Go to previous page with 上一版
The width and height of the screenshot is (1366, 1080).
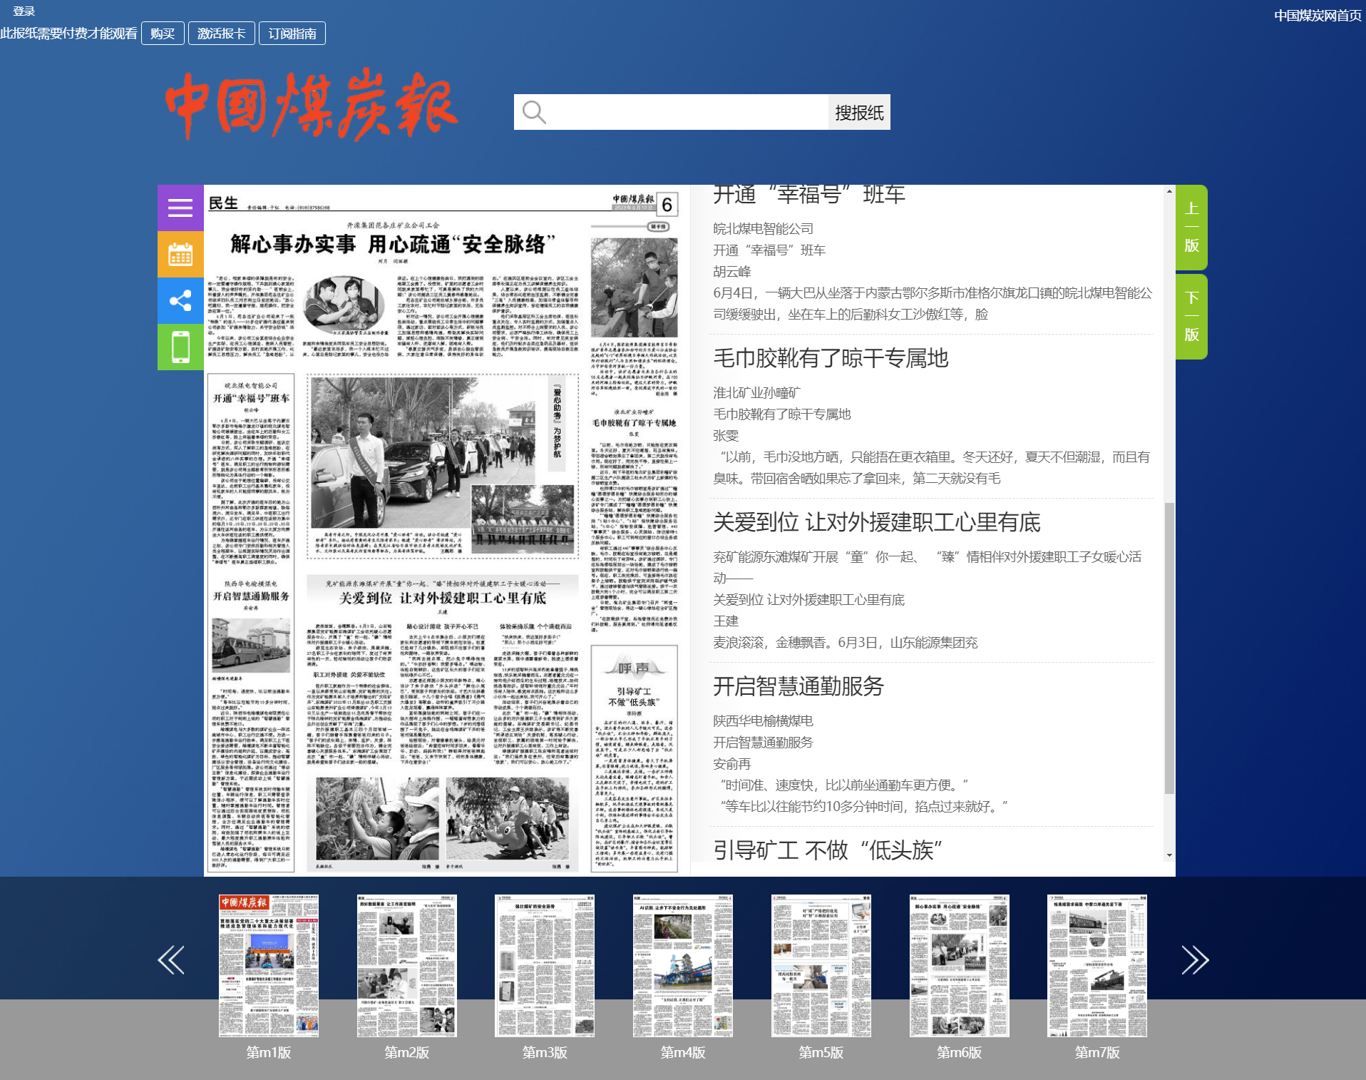tap(1191, 228)
